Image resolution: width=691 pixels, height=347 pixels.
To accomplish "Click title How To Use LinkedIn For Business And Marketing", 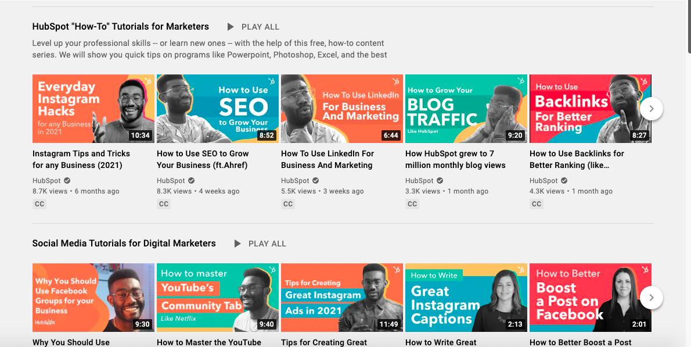I will coord(327,159).
